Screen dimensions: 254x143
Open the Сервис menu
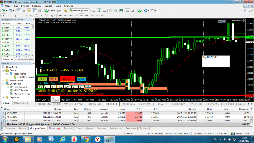click(48, 6)
